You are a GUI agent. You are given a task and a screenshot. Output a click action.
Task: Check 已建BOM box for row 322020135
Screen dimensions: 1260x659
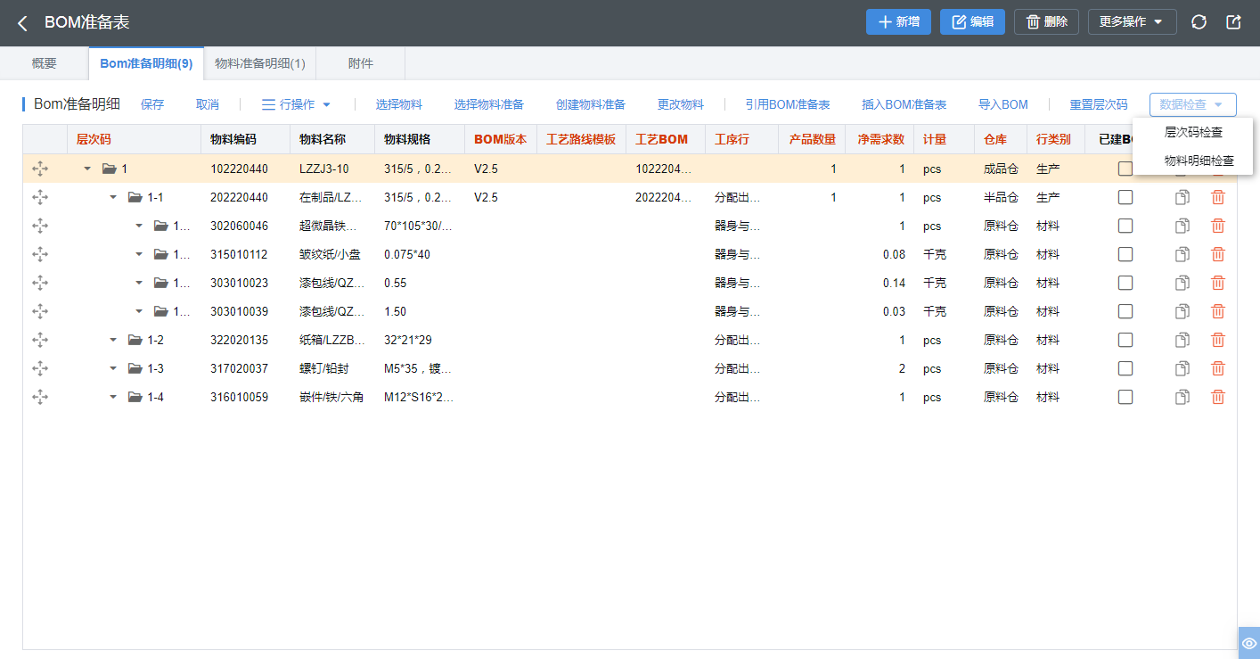[1125, 340]
